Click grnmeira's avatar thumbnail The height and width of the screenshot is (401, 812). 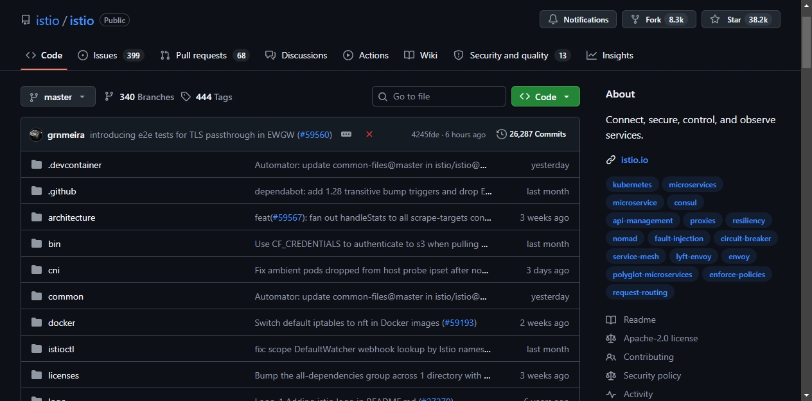tap(36, 135)
